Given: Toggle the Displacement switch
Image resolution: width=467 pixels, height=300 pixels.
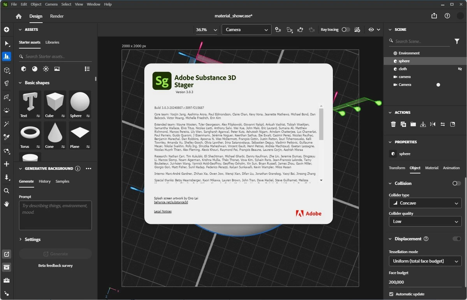Looking at the screenshot, I should click(x=456, y=239).
